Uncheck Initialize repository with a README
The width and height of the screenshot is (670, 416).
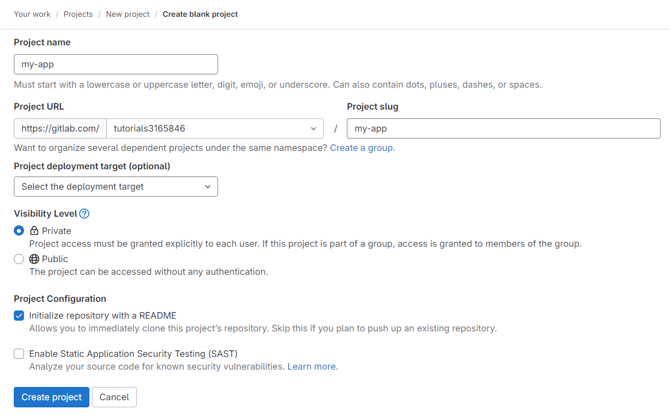pos(18,316)
